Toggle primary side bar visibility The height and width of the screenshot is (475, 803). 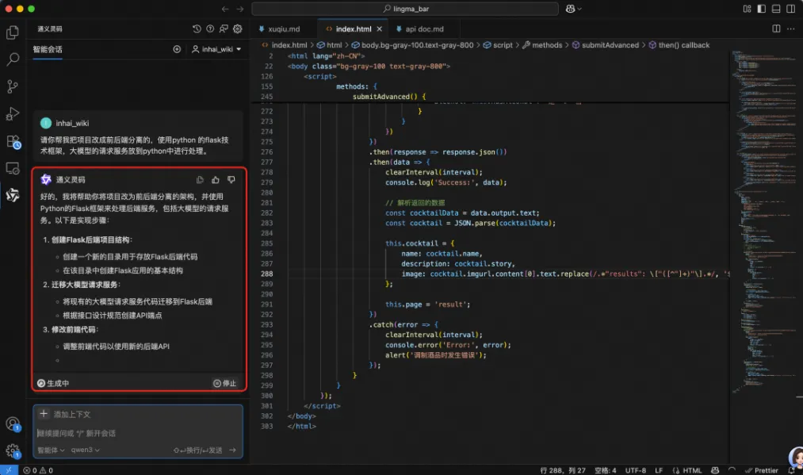click(762, 9)
